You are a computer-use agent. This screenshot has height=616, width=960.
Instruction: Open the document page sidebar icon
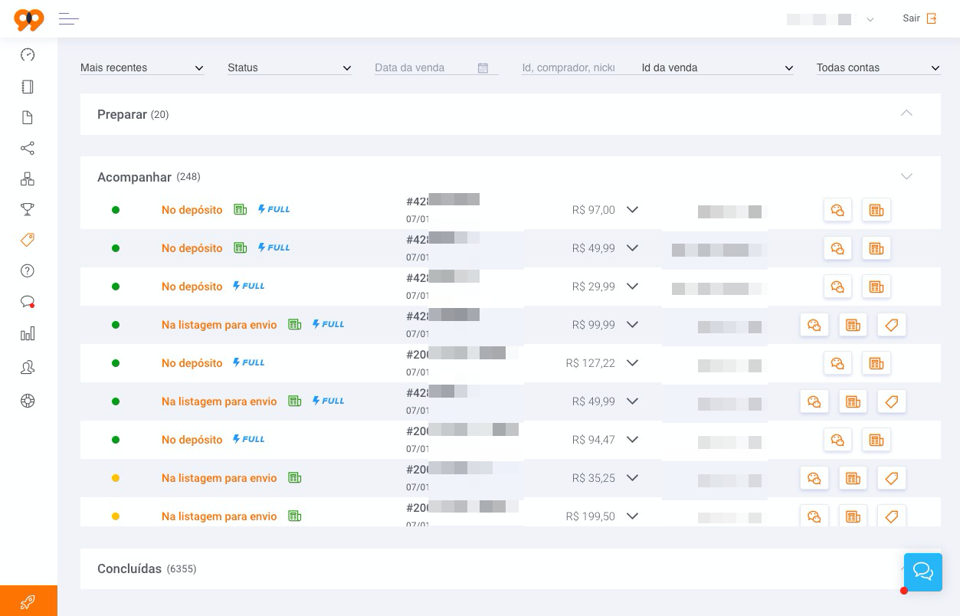(x=28, y=117)
